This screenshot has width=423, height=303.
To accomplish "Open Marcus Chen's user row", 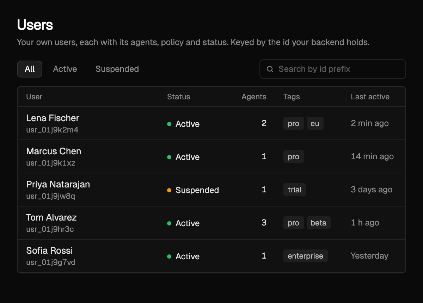I will (x=211, y=156).
